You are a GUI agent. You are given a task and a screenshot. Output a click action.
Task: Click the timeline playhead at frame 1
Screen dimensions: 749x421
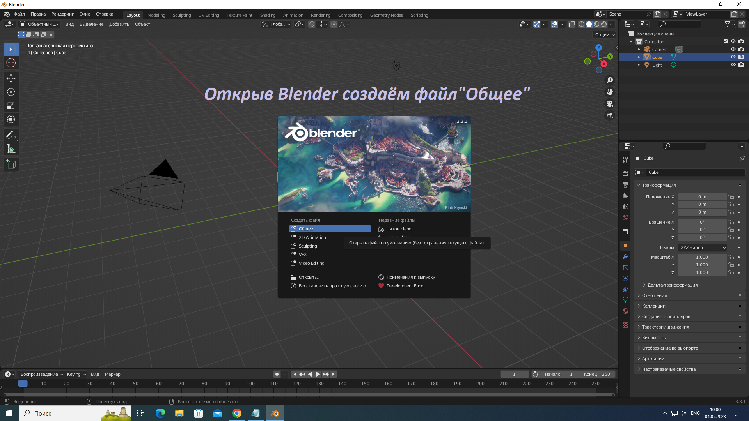[23, 384]
